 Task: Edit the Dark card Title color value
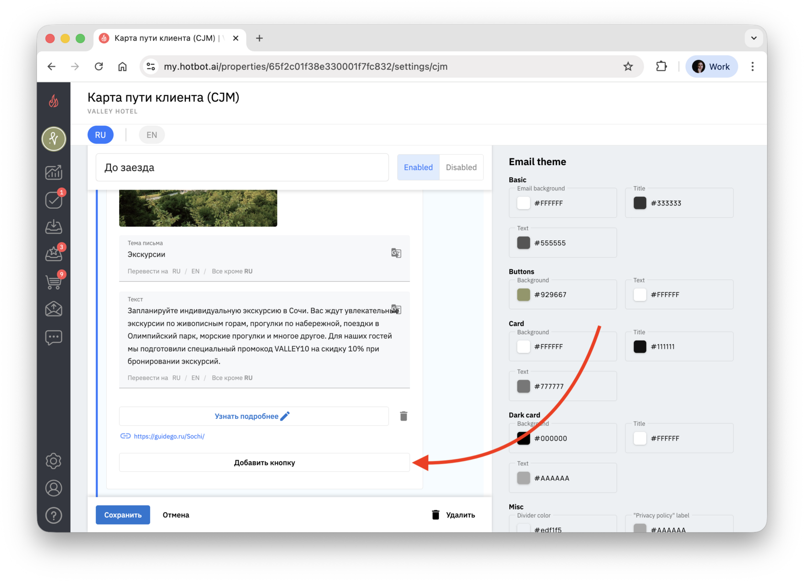coord(665,438)
